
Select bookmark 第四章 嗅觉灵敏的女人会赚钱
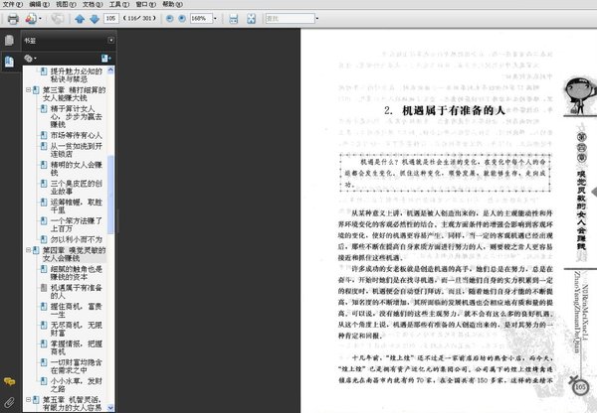coord(74,254)
